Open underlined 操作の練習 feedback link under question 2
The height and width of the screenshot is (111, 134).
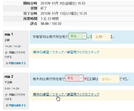(66, 94)
